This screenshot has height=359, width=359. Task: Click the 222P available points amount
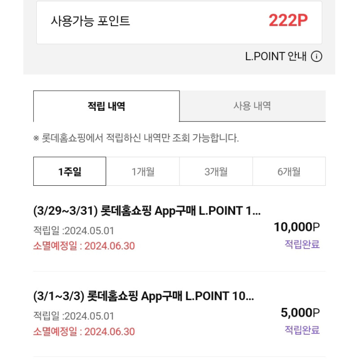(288, 21)
